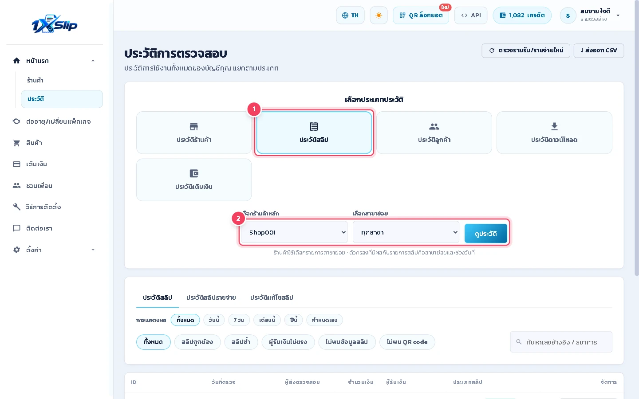Click the ติดต่อเรา chat icon
Viewport: 639px width, 399px height.
coord(16,228)
